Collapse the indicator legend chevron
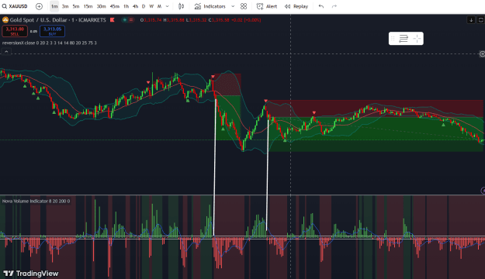The height and width of the screenshot is (279, 485). (6, 52)
